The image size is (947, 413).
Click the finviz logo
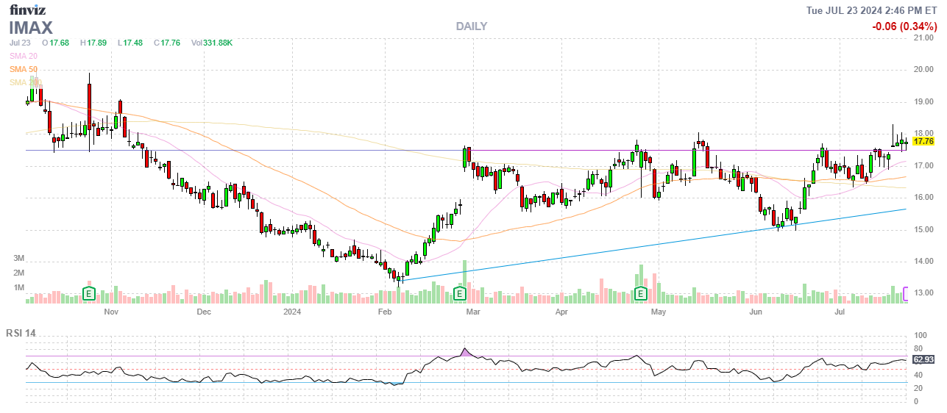(27, 10)
